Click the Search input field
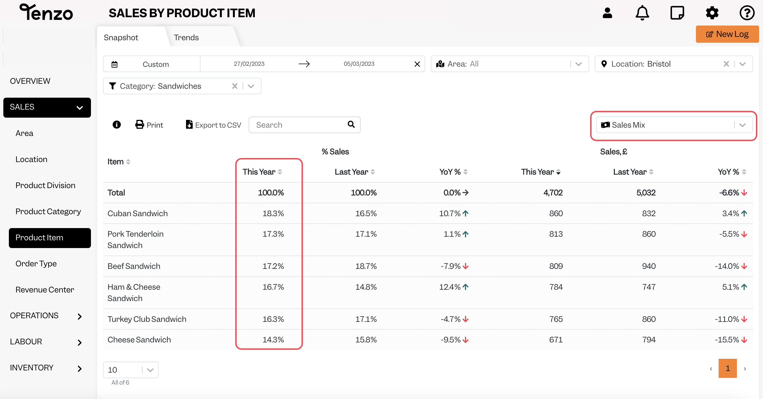Screen dimensions: 763x399 [x=304, y=125]
